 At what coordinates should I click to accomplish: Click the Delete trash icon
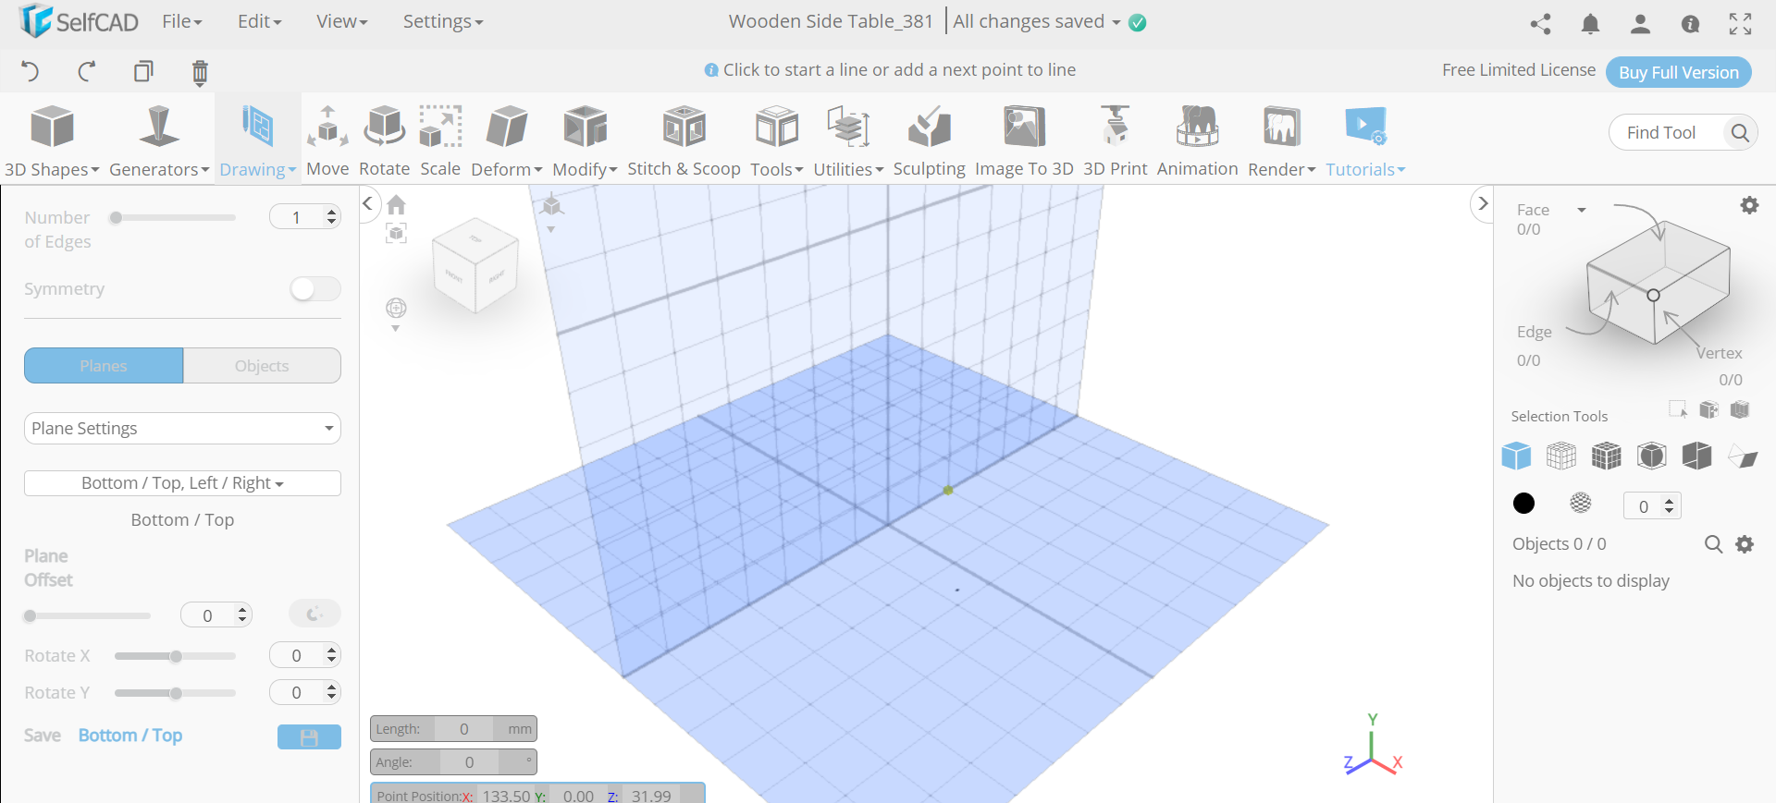(x=200, y=72)
